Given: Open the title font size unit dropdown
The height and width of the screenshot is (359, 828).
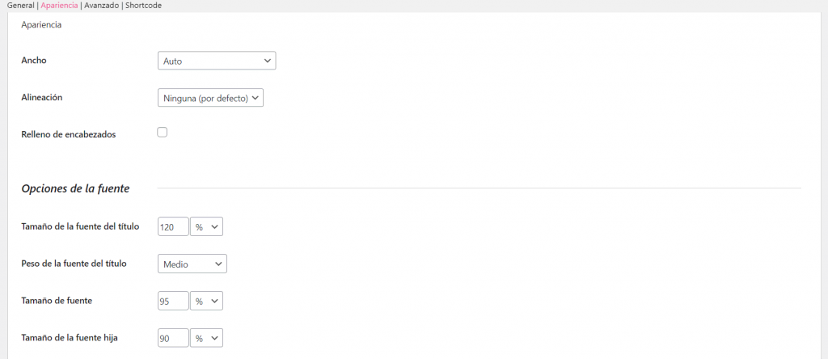Looking at the screenshot, I should pyautogui.click(x=206, y=227).
